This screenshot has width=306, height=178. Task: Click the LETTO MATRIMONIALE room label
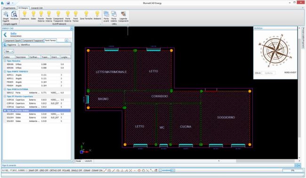111,72
